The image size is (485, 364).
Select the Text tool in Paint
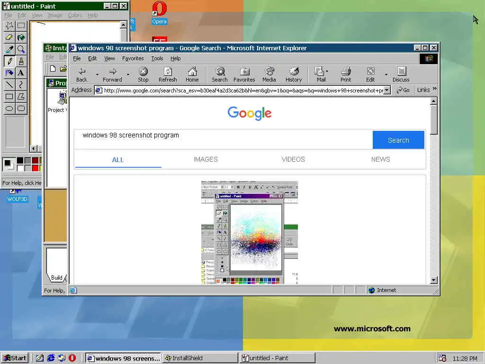tap(21, 73)
